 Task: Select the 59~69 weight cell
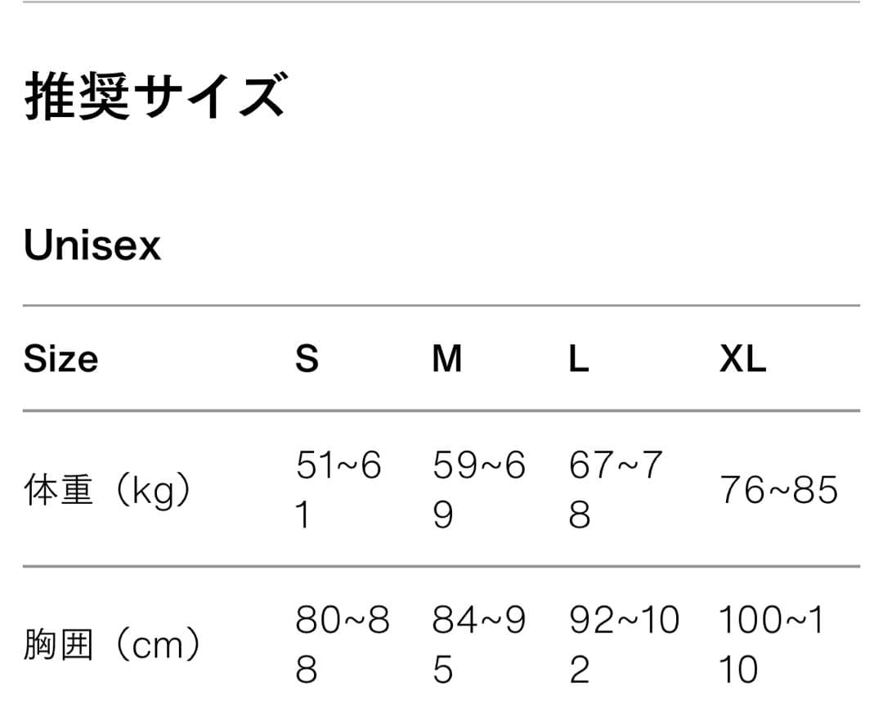(x=479, y=491)
